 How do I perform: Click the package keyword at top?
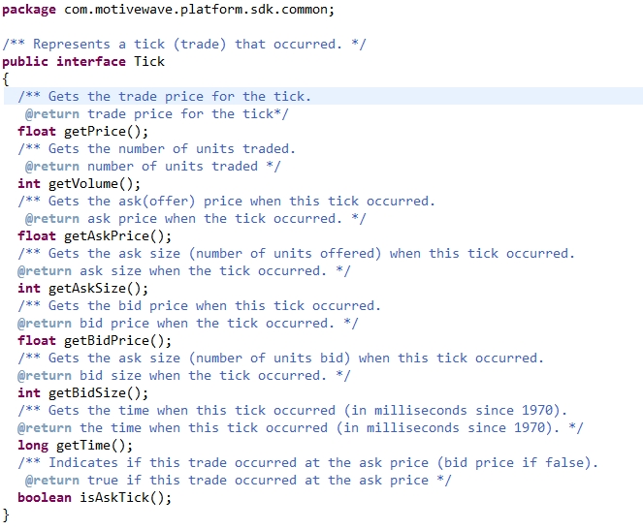(29, 10)
